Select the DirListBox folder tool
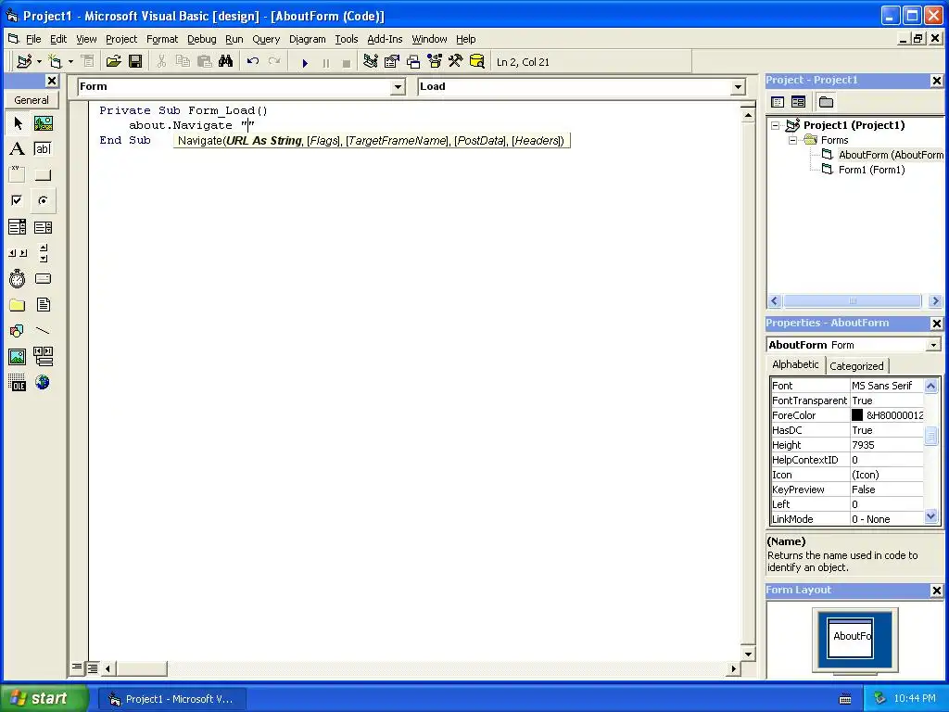Viewport: 949px width, 712px height. pos(18,304)
